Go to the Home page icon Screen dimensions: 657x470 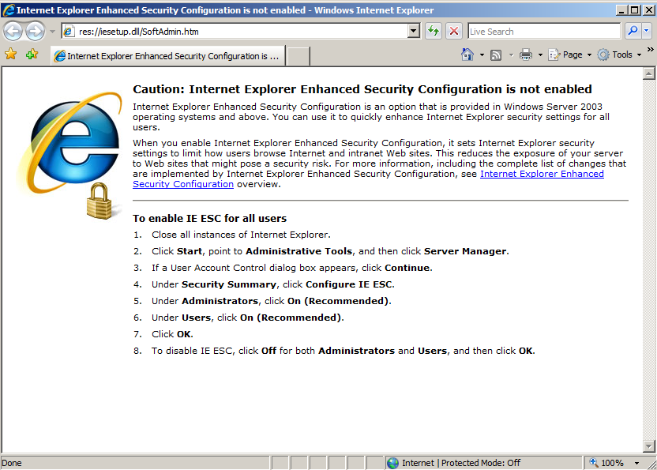click(467, 55)
